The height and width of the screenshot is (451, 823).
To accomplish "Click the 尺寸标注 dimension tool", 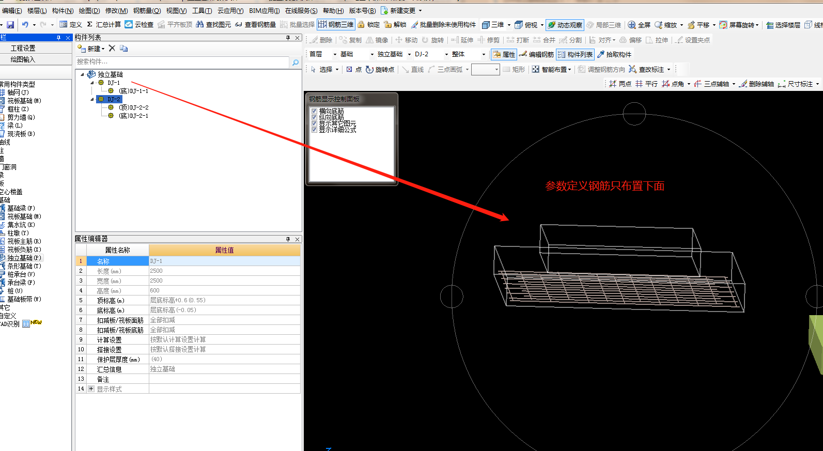I will 795,84.
